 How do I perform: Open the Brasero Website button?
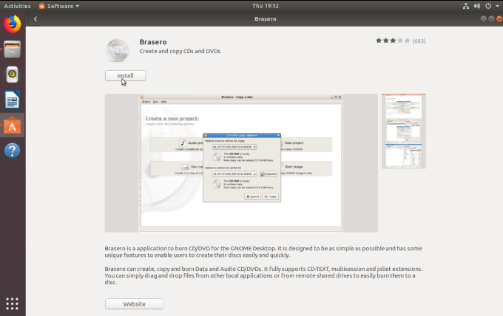(x=134, y=304)
